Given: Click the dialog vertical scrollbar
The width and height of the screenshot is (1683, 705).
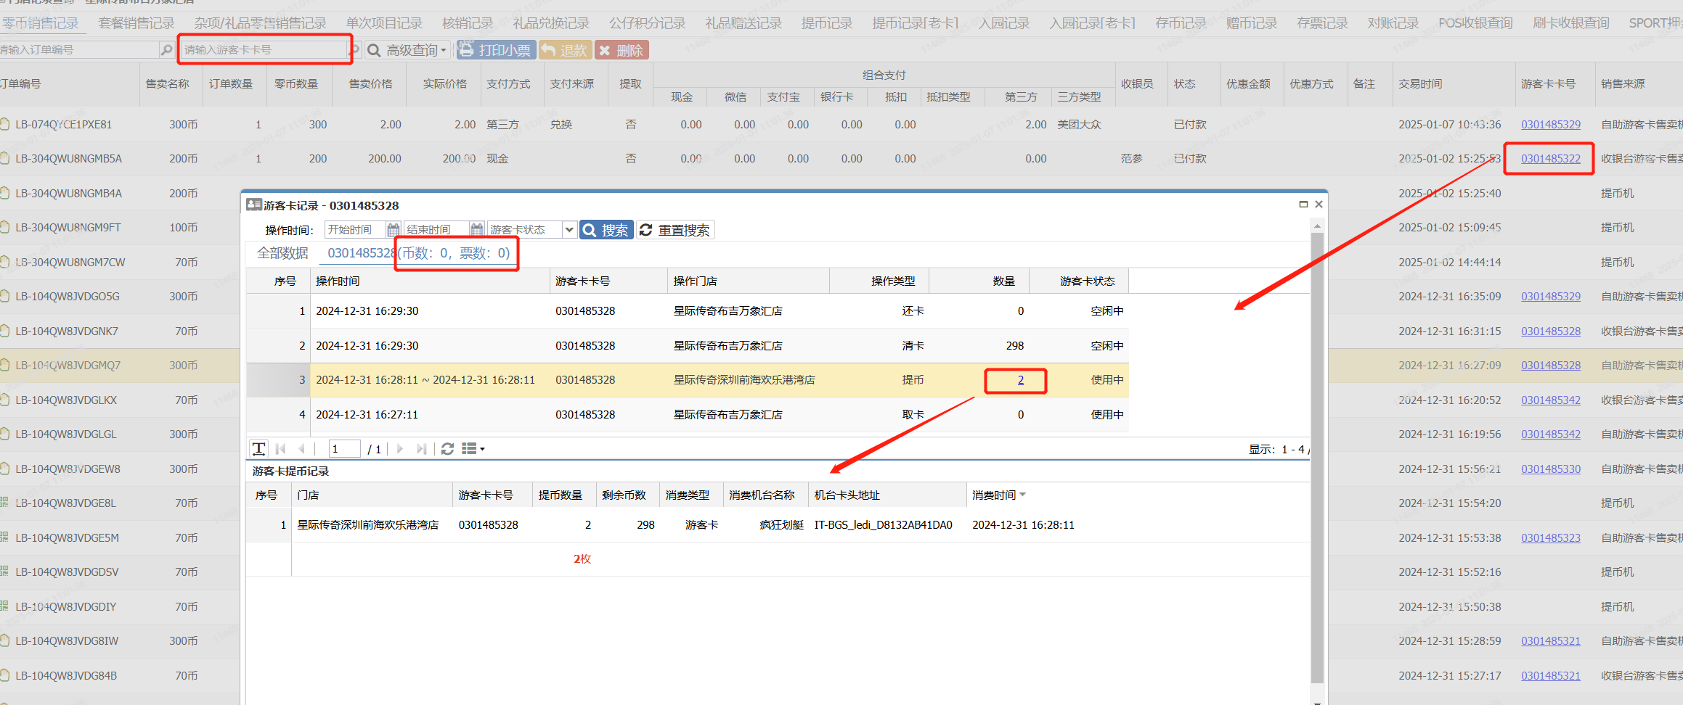Looking at the screenshot, I should (x=1317, y=457).
